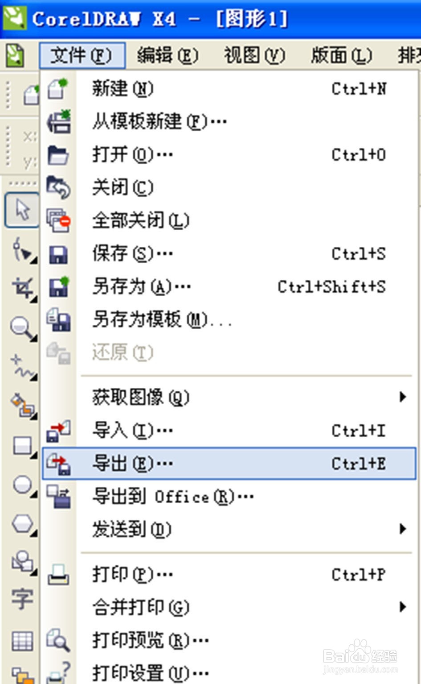Click the CorelDRAW title bar icon
421x684 pixels.
click(15, 18)
